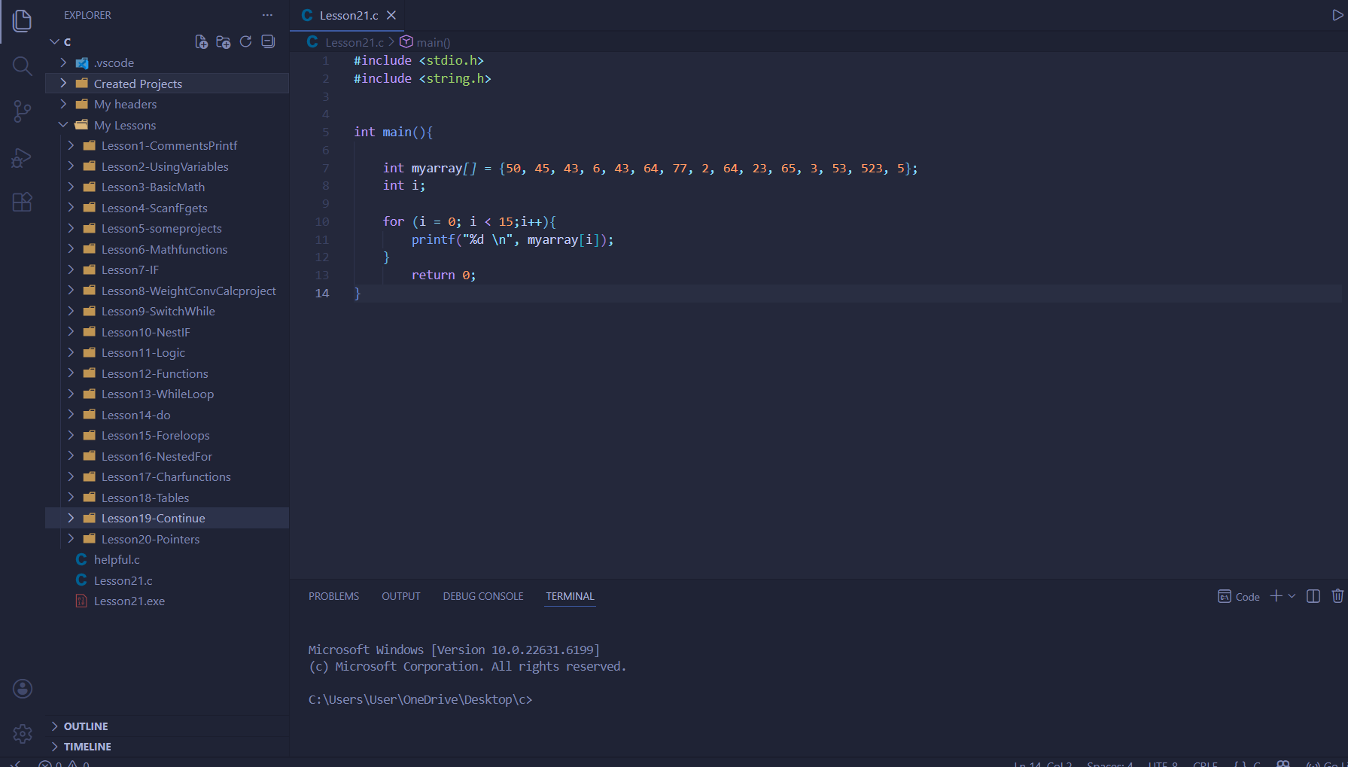Viewport: 1348px width, 767px height.
Task: Expand the OUTLINE section
Action: (86, 726)
